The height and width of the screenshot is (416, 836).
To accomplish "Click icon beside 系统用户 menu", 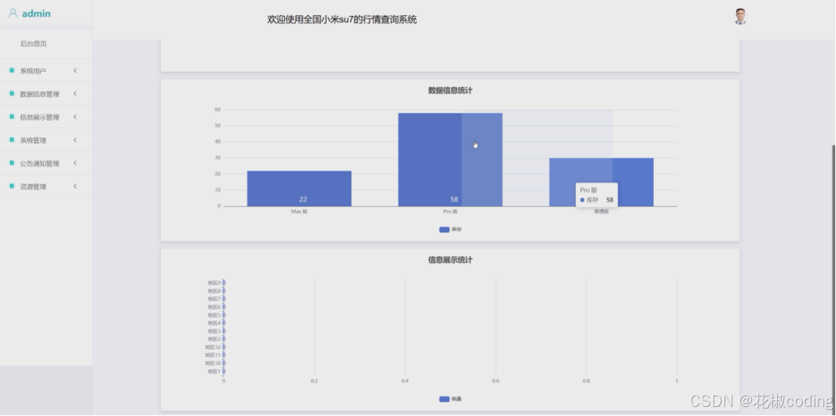I will point(12,70).
